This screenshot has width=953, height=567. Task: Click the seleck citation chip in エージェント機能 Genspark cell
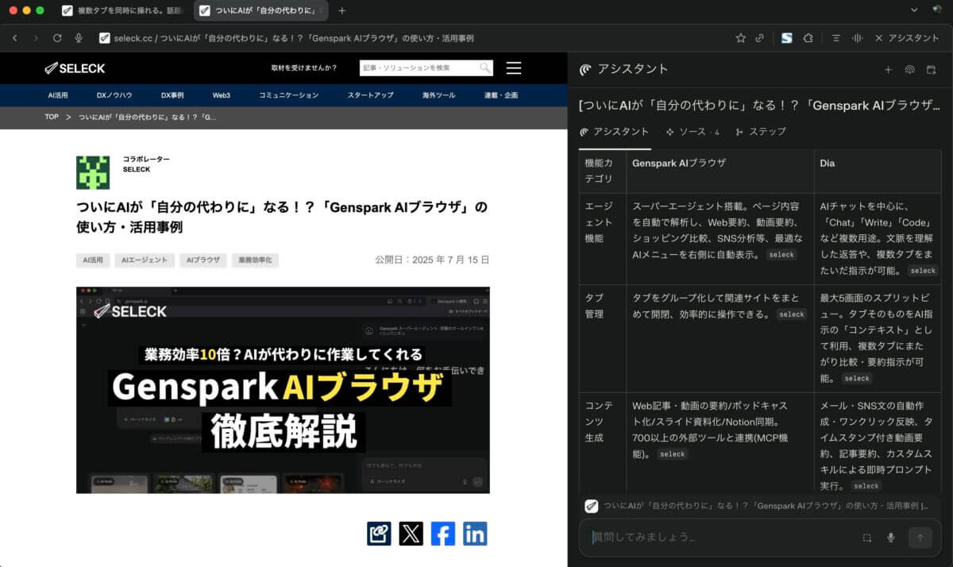click(x=781, y=255)
